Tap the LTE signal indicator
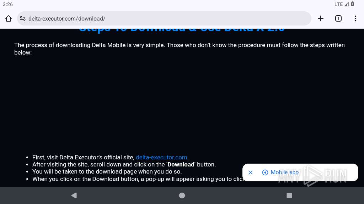The image size is (364, 204). [342, 4]
